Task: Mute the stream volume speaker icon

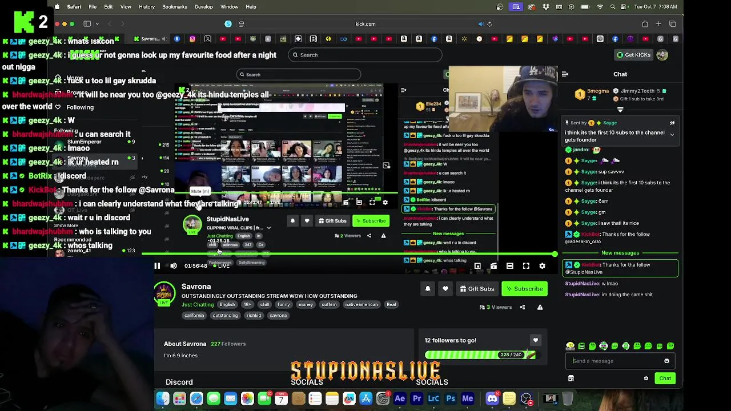Action: [174, 265]
